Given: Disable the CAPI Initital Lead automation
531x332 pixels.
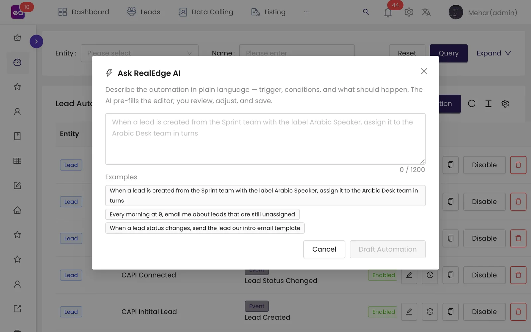Looking at the screenshot, I should click(484, 312).
